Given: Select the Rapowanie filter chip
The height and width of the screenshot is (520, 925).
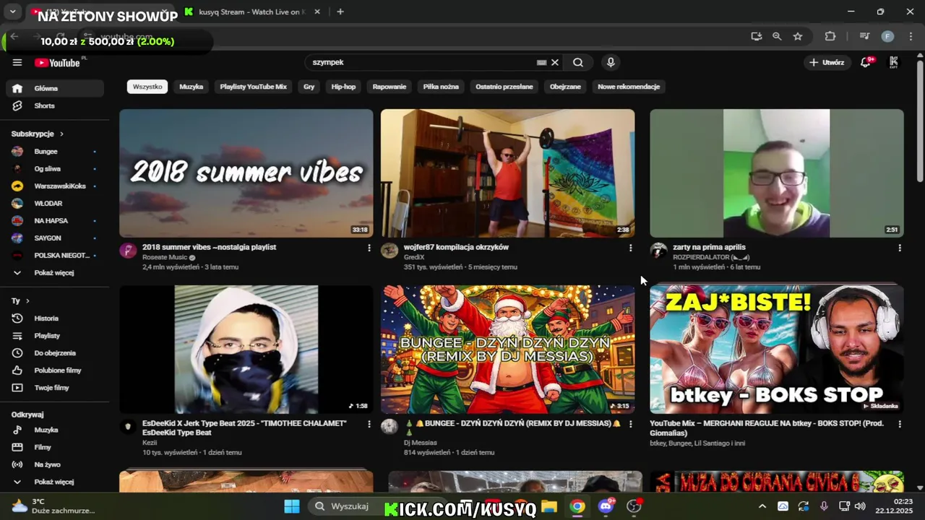Looking at the screenshot, I should coord(390,87).
